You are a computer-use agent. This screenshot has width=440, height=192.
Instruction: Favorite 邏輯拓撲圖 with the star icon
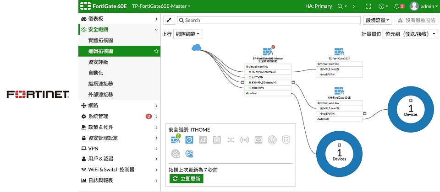[156, 51]
